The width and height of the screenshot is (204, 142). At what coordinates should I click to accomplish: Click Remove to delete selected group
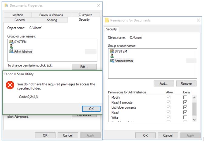tap(186, 83)
